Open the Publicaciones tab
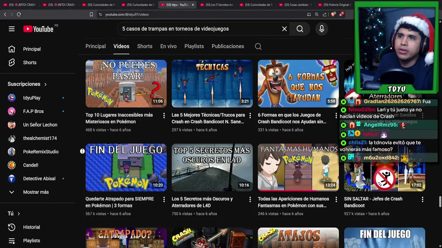Image resolution: width=442 pixels, height=248 pixels. click(228, 46)
